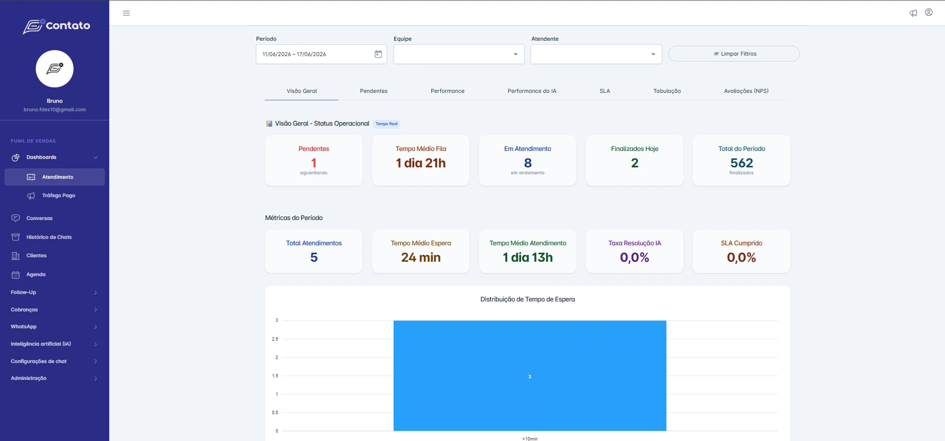This screenshot has width=945, height=441.
Task: Open the Tabulação tab
Action: pyautogui.click(x=667, y=91)
